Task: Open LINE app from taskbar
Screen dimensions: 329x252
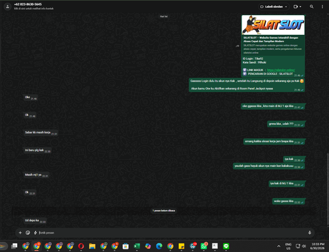Action: pos(226,246)
